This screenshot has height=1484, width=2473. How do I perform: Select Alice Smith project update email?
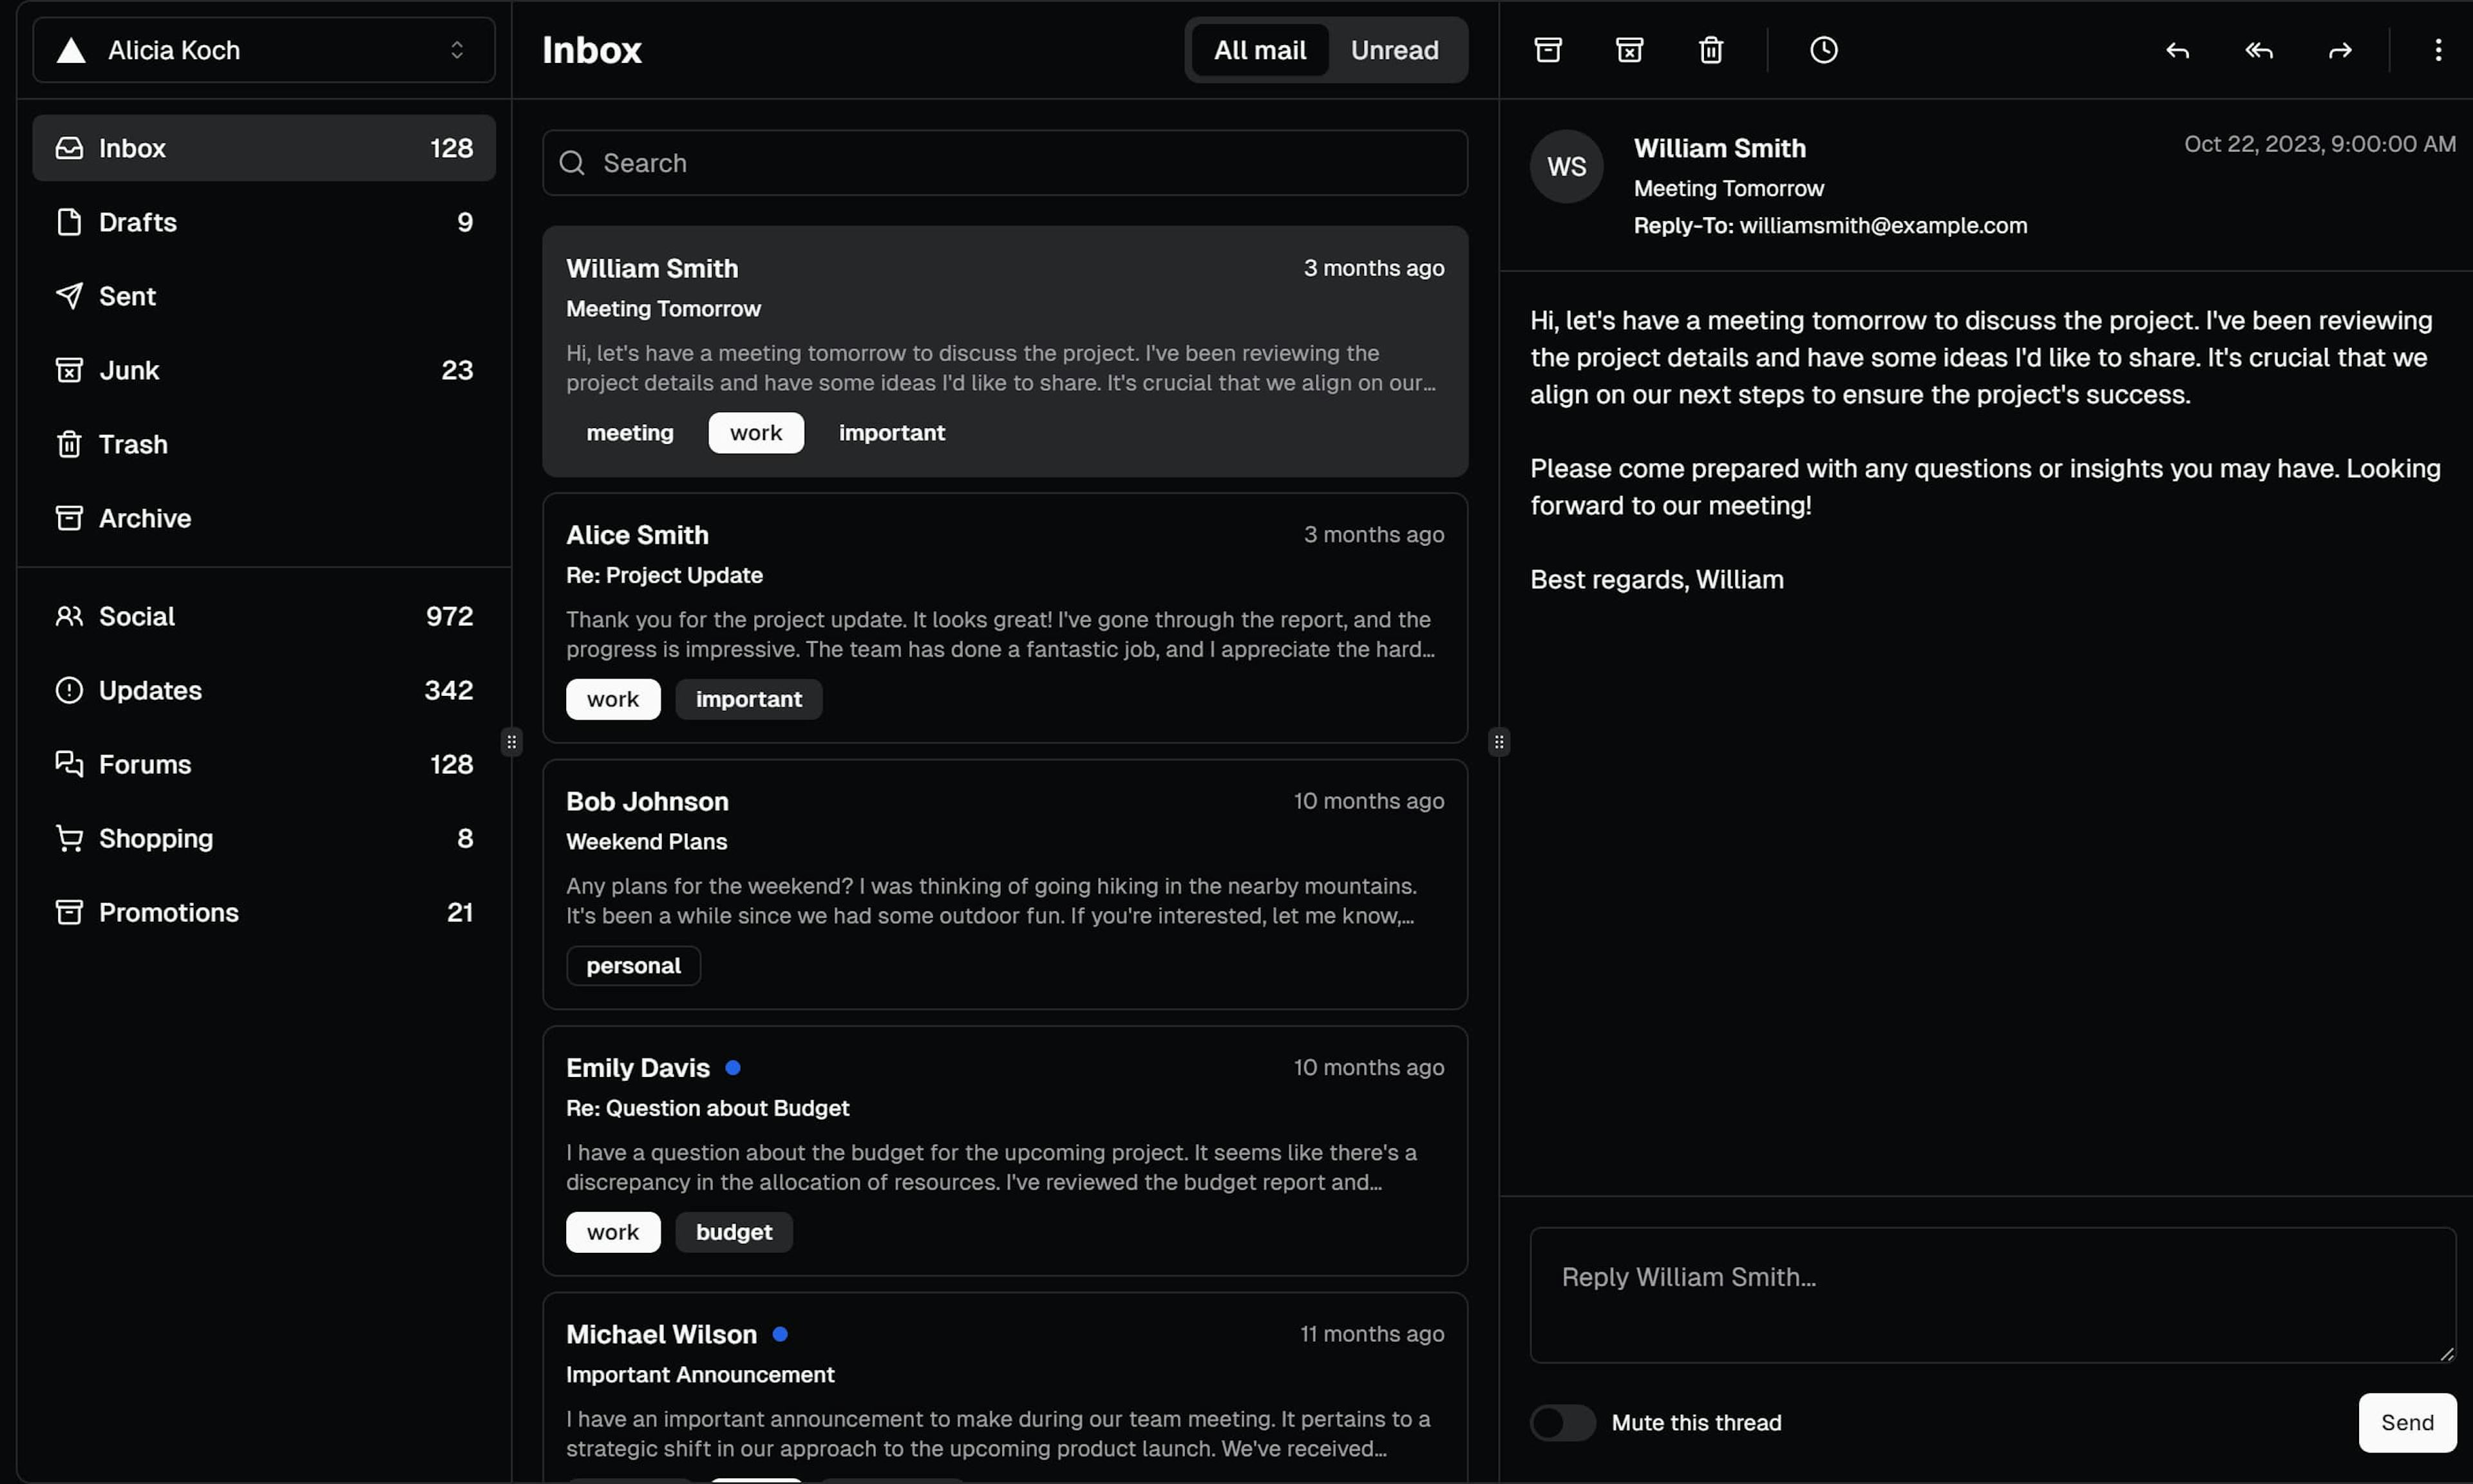pos(1005,618)
